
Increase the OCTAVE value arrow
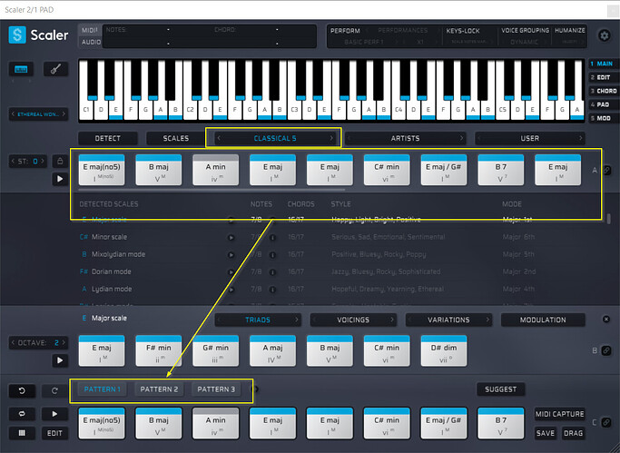64,343
